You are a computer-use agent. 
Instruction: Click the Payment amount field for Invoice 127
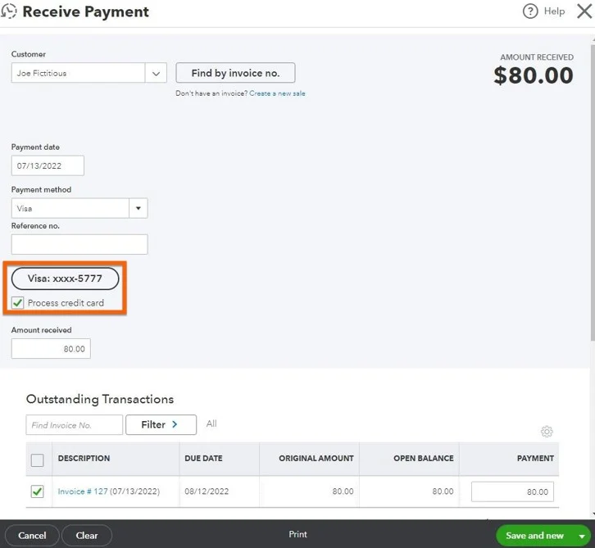point(512,491)
